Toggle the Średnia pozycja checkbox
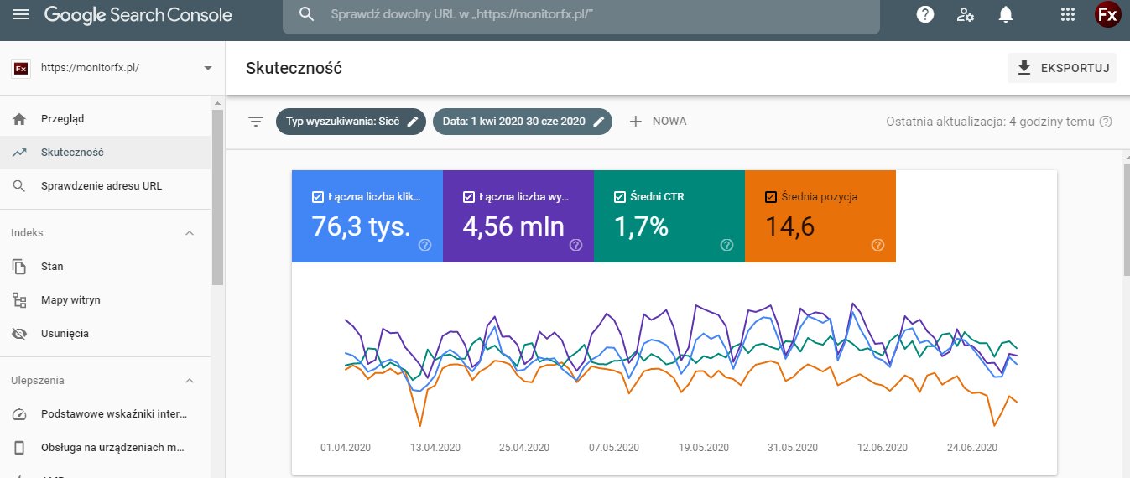This screenshot has height=478, width=1130. tap(771, 197)
